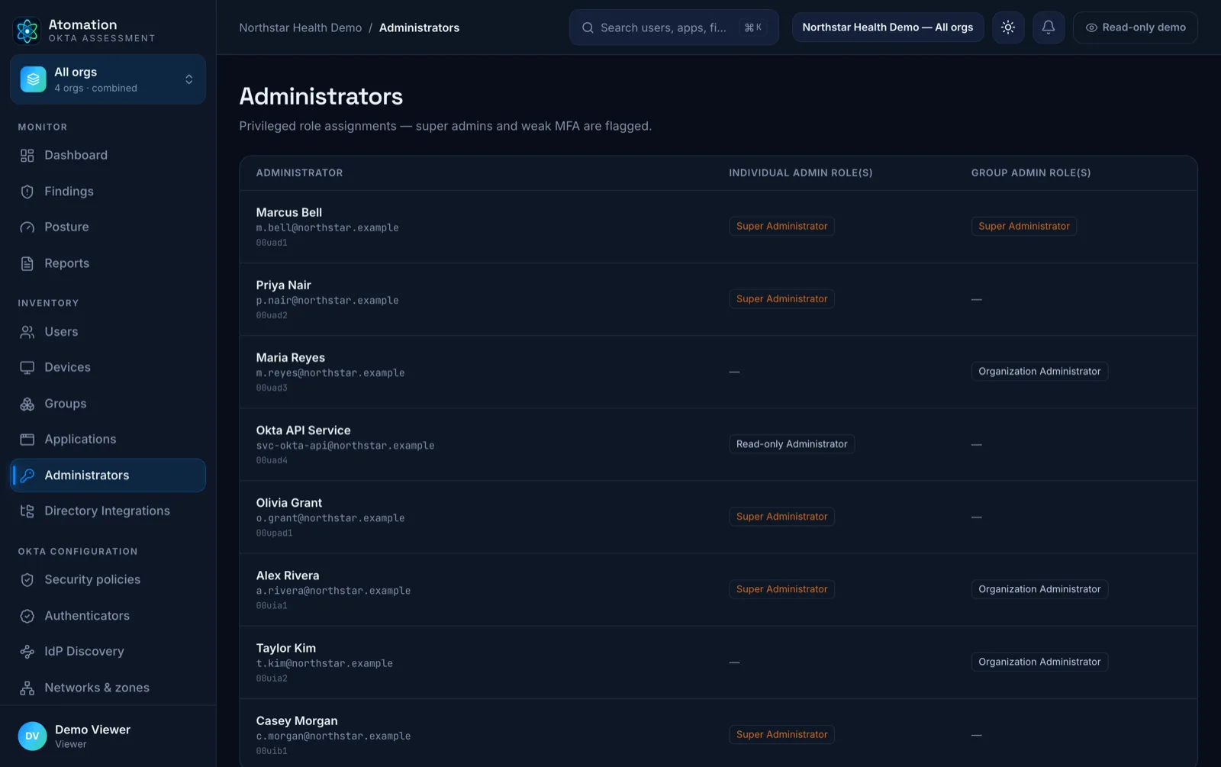Click the Authenticators check-circle icon
The width and height of the screenshot is (1221, 767).
tap(27, 616)
